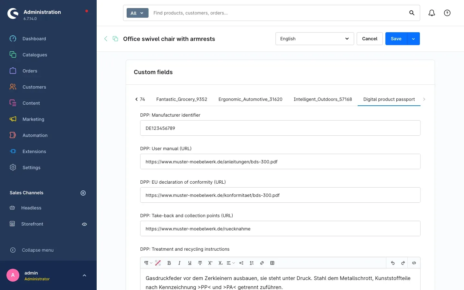The height and width of the screenshot is (290, 464).
Task: Redo editor change
Action: click(403, 263)
